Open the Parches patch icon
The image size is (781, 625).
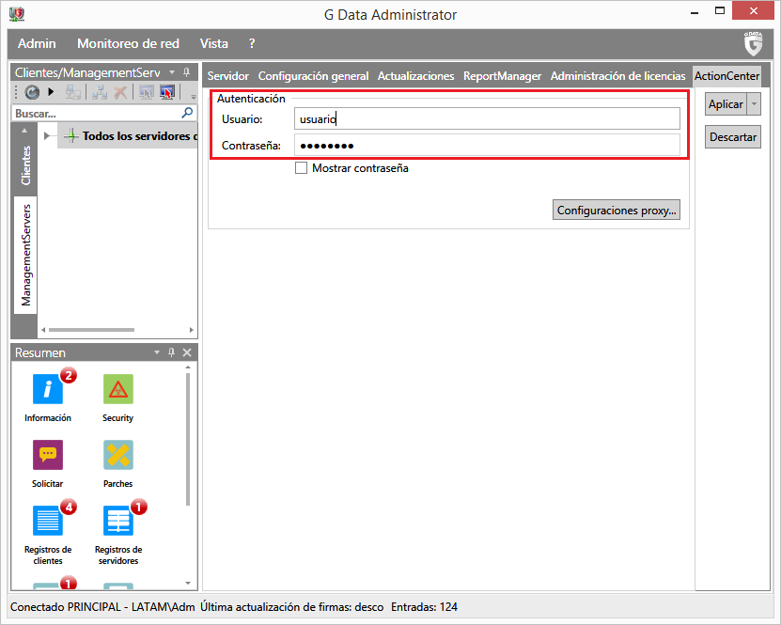coord(118,455)
